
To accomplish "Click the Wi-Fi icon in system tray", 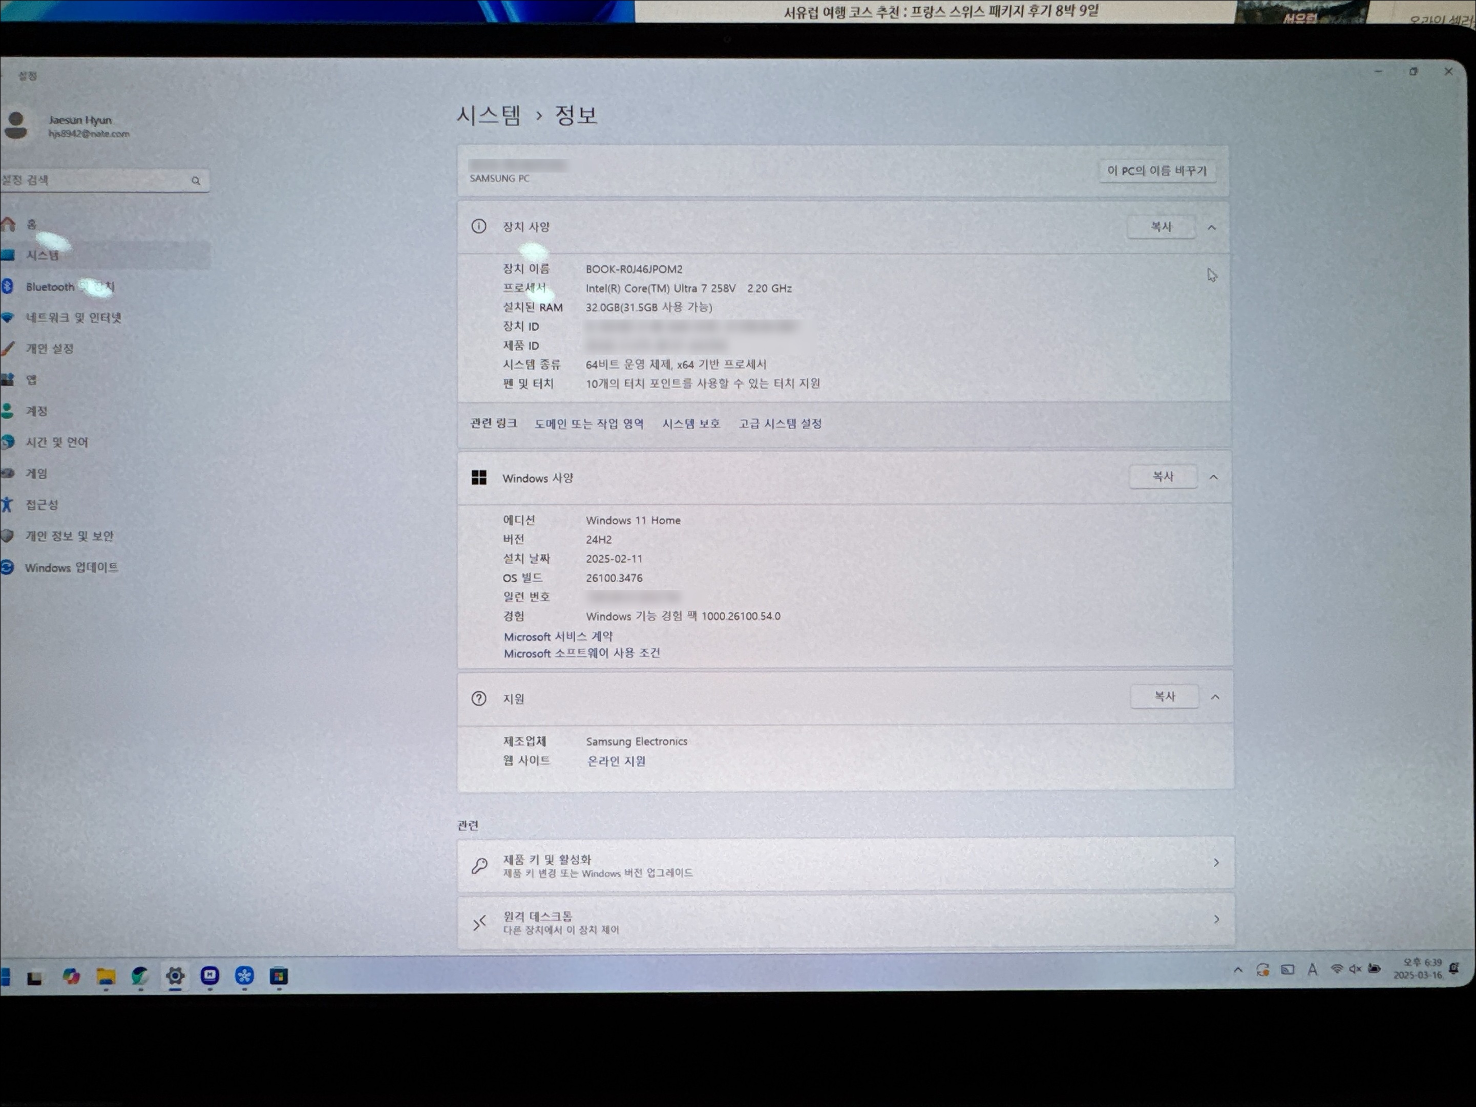I will coord(1337,969).
